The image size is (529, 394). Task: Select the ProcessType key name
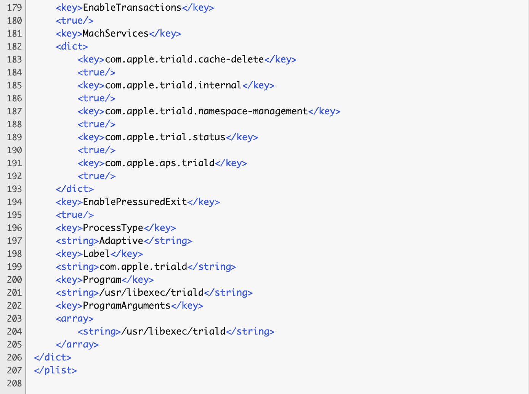(x=113, y=228)
